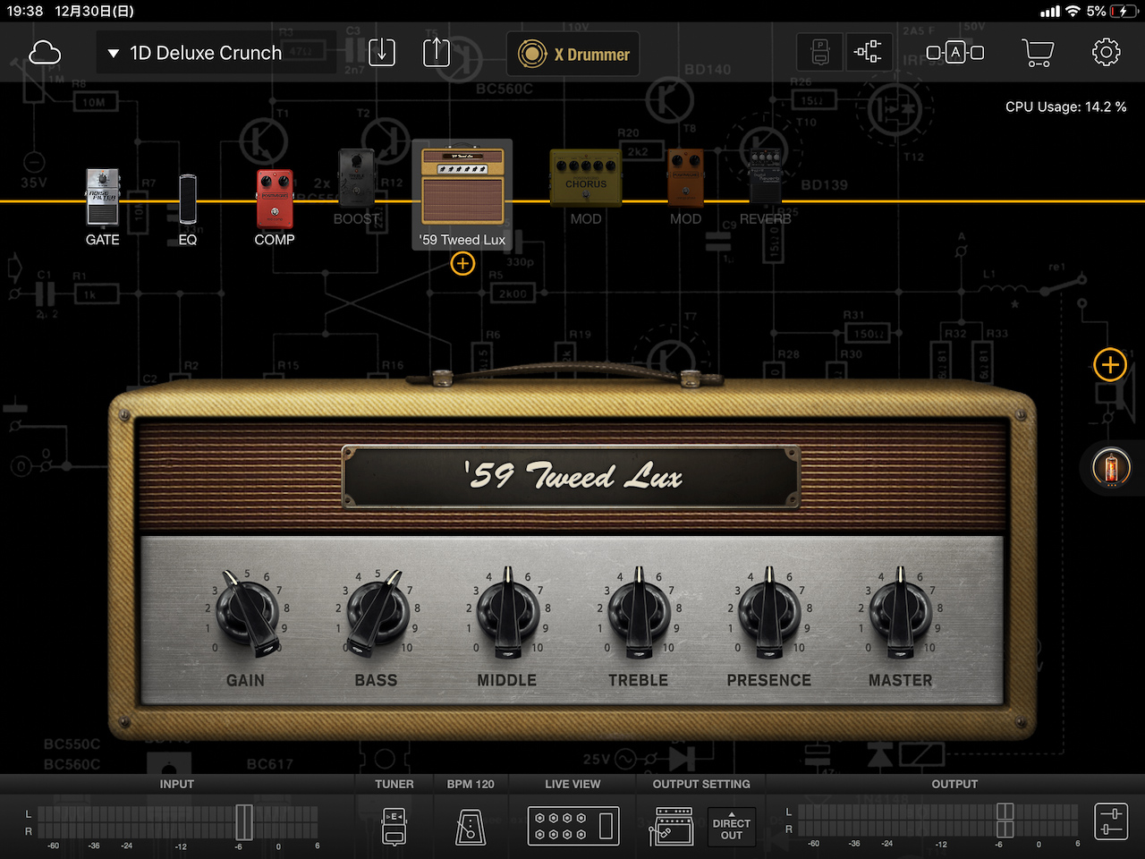The width and height of the screenshot is (1145, 859).
Task: Open the signal routing icon
Action: coord(867,53)
